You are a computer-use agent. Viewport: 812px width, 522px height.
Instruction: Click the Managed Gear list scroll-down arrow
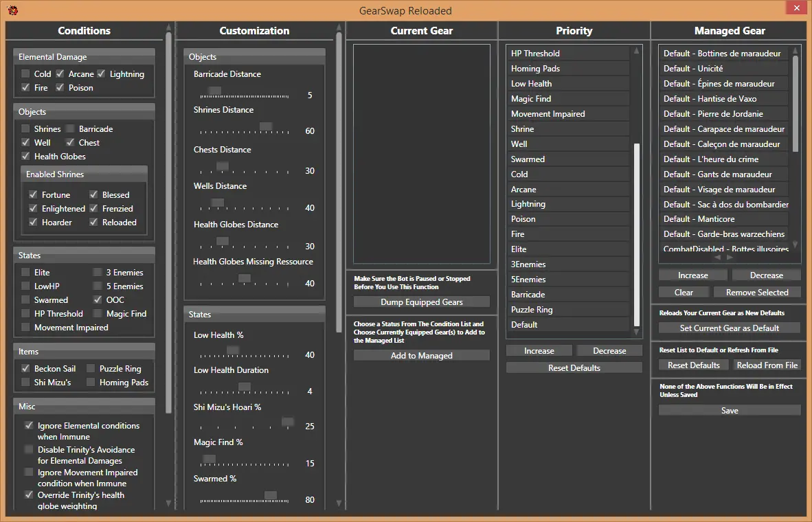[x=796, y=245]
